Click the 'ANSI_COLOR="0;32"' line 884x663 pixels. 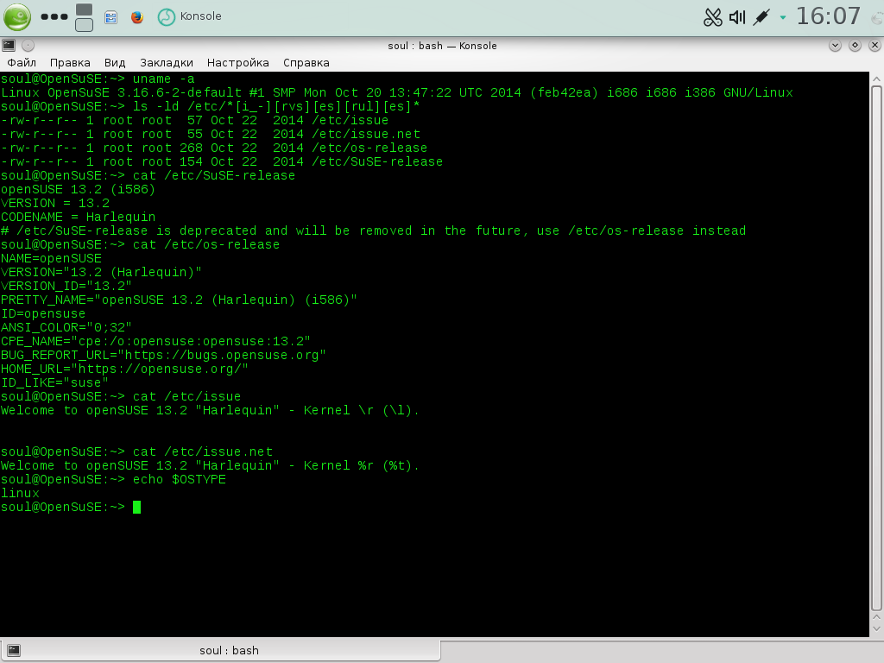pyautogui.click(x=66, y=327)
